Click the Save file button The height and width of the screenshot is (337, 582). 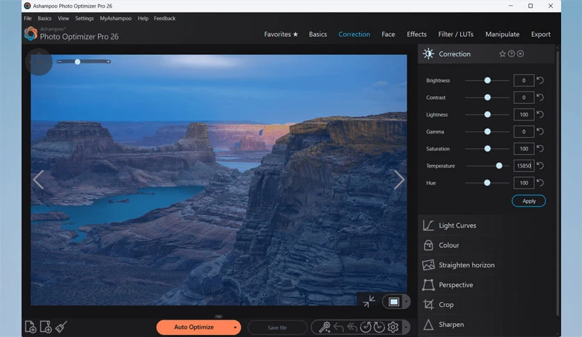tap(277, 327)
